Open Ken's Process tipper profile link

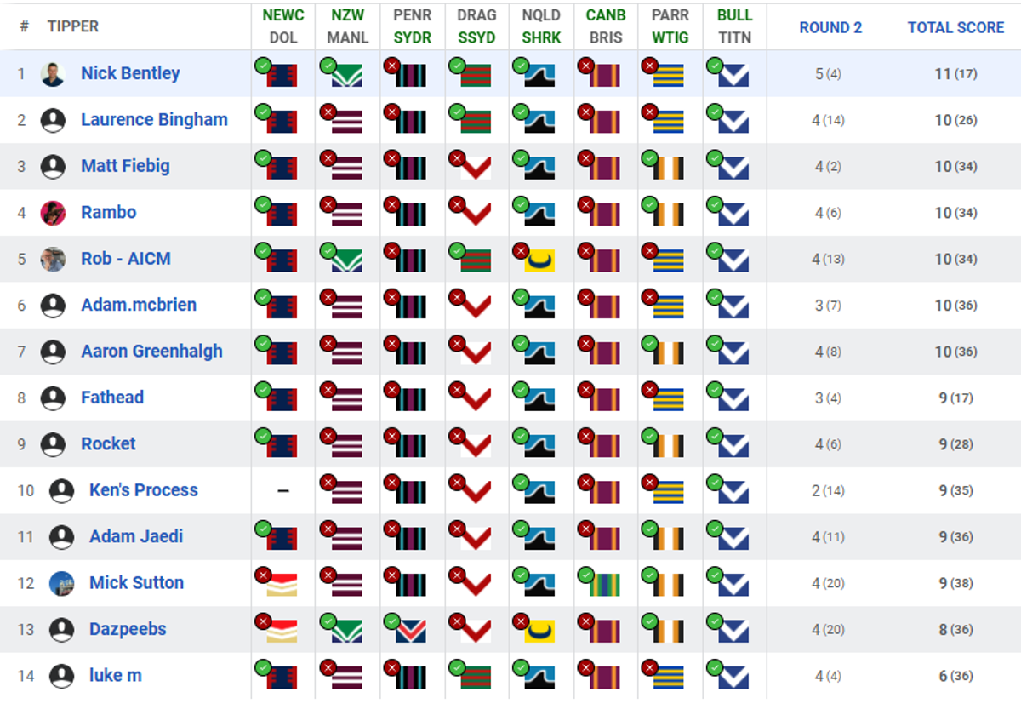click(143, 490)
